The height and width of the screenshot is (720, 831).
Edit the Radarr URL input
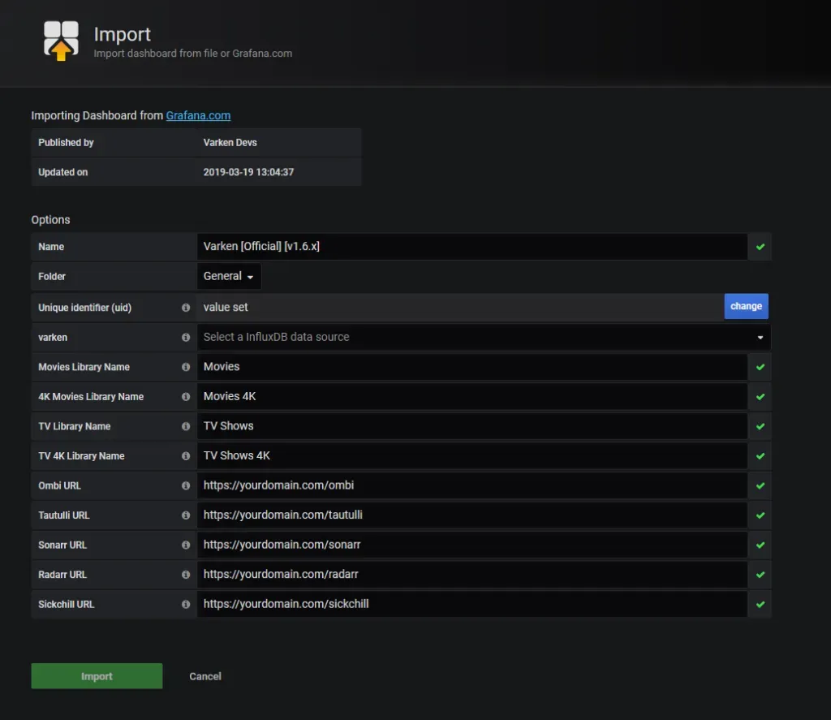click(472, 575)
